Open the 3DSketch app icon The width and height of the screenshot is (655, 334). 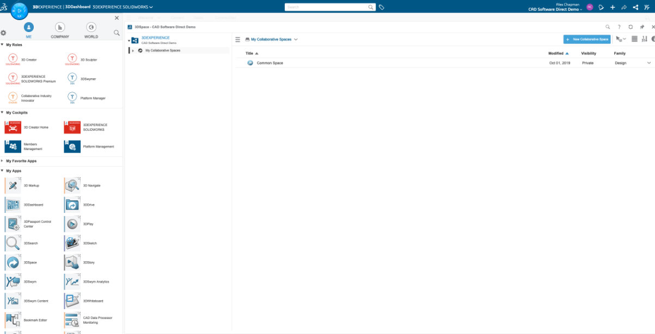pyautogui.click(x=72, y=243)
